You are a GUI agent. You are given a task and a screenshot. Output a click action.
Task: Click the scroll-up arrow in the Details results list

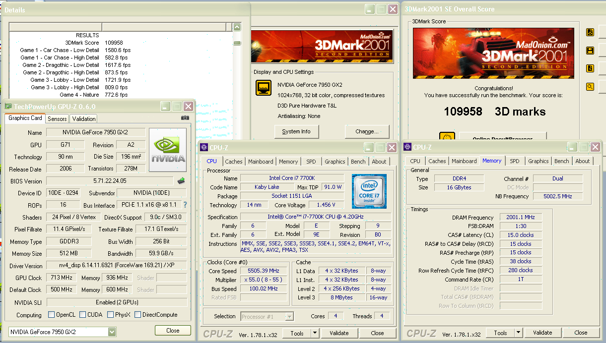(x=237, y=27)
